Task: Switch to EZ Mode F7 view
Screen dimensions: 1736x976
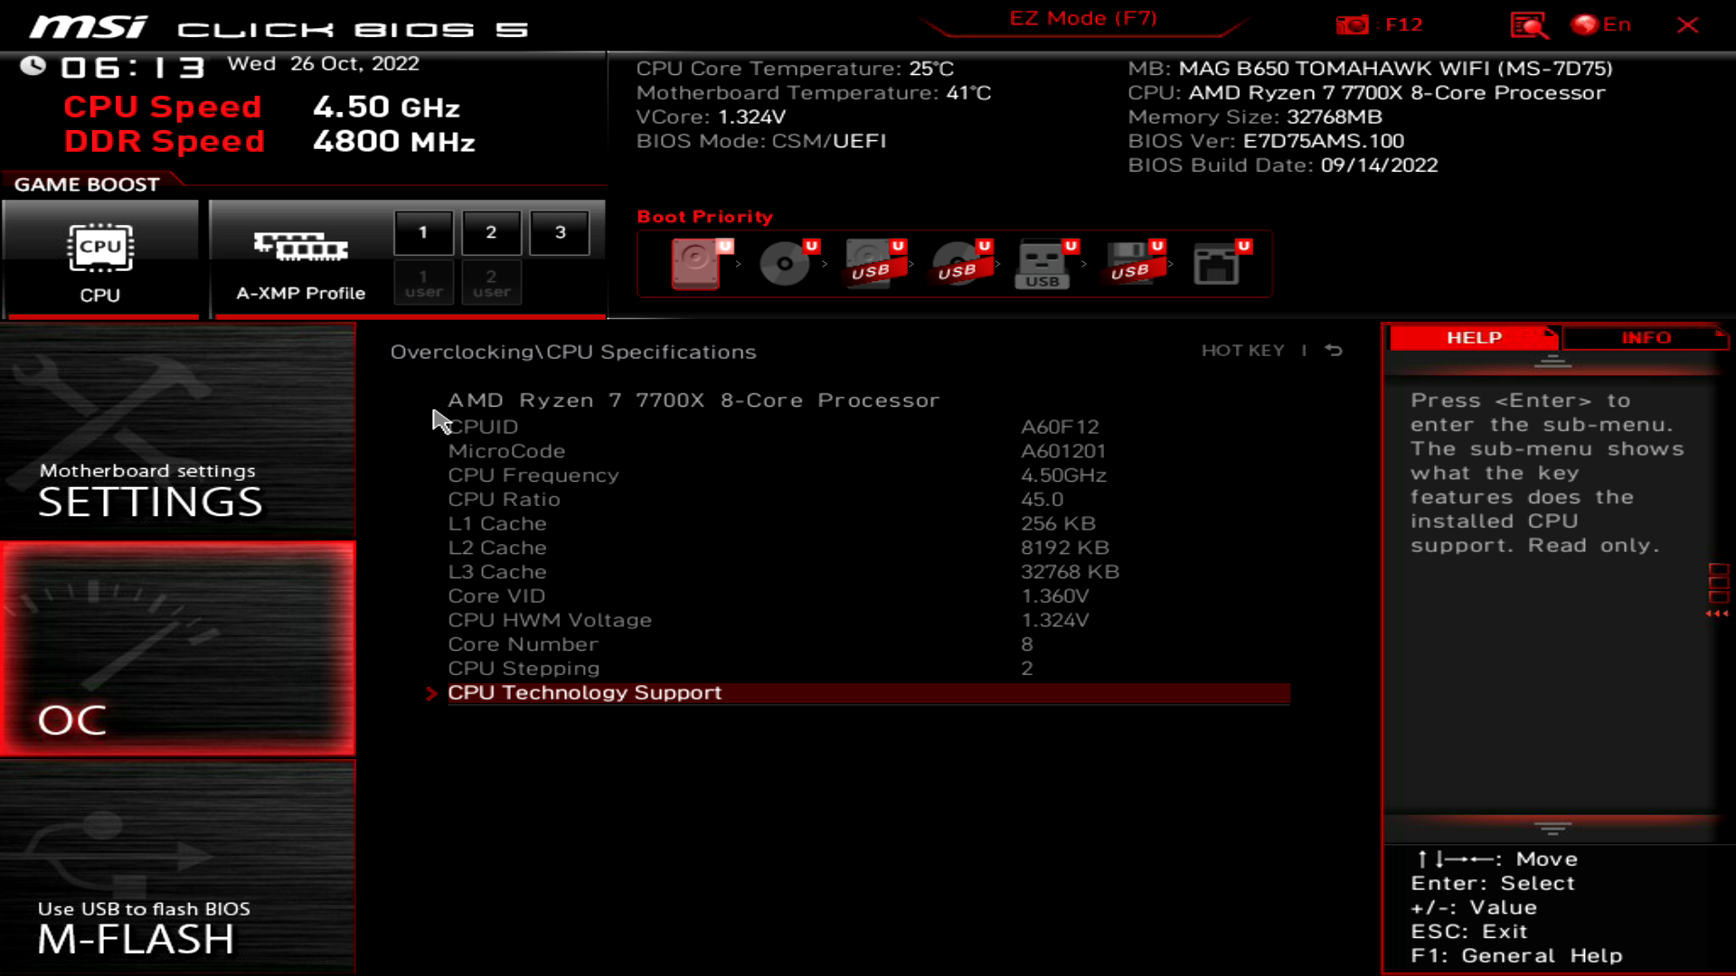Action: [x=1081, y=18]
